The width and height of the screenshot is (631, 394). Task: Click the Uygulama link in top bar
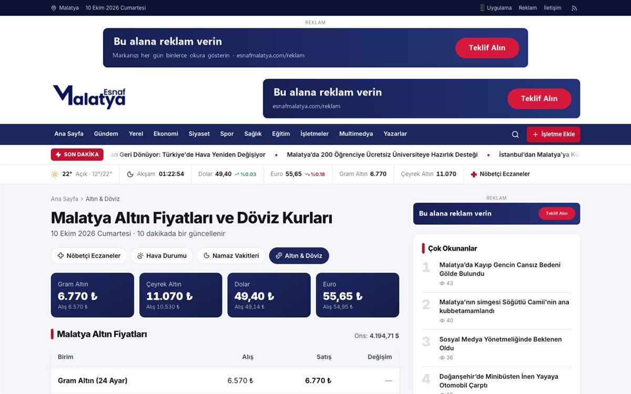click(499, 8)
